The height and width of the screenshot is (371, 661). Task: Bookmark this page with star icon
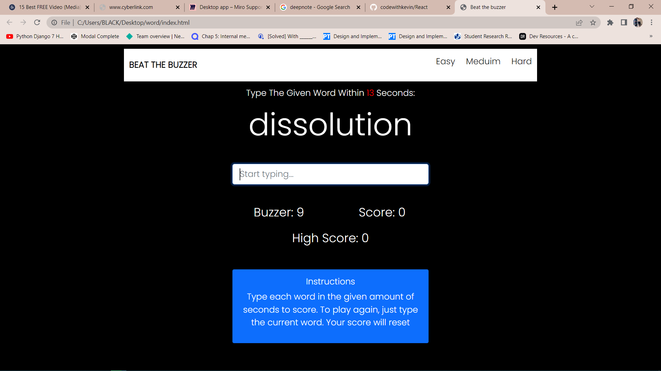coord(593,23)
